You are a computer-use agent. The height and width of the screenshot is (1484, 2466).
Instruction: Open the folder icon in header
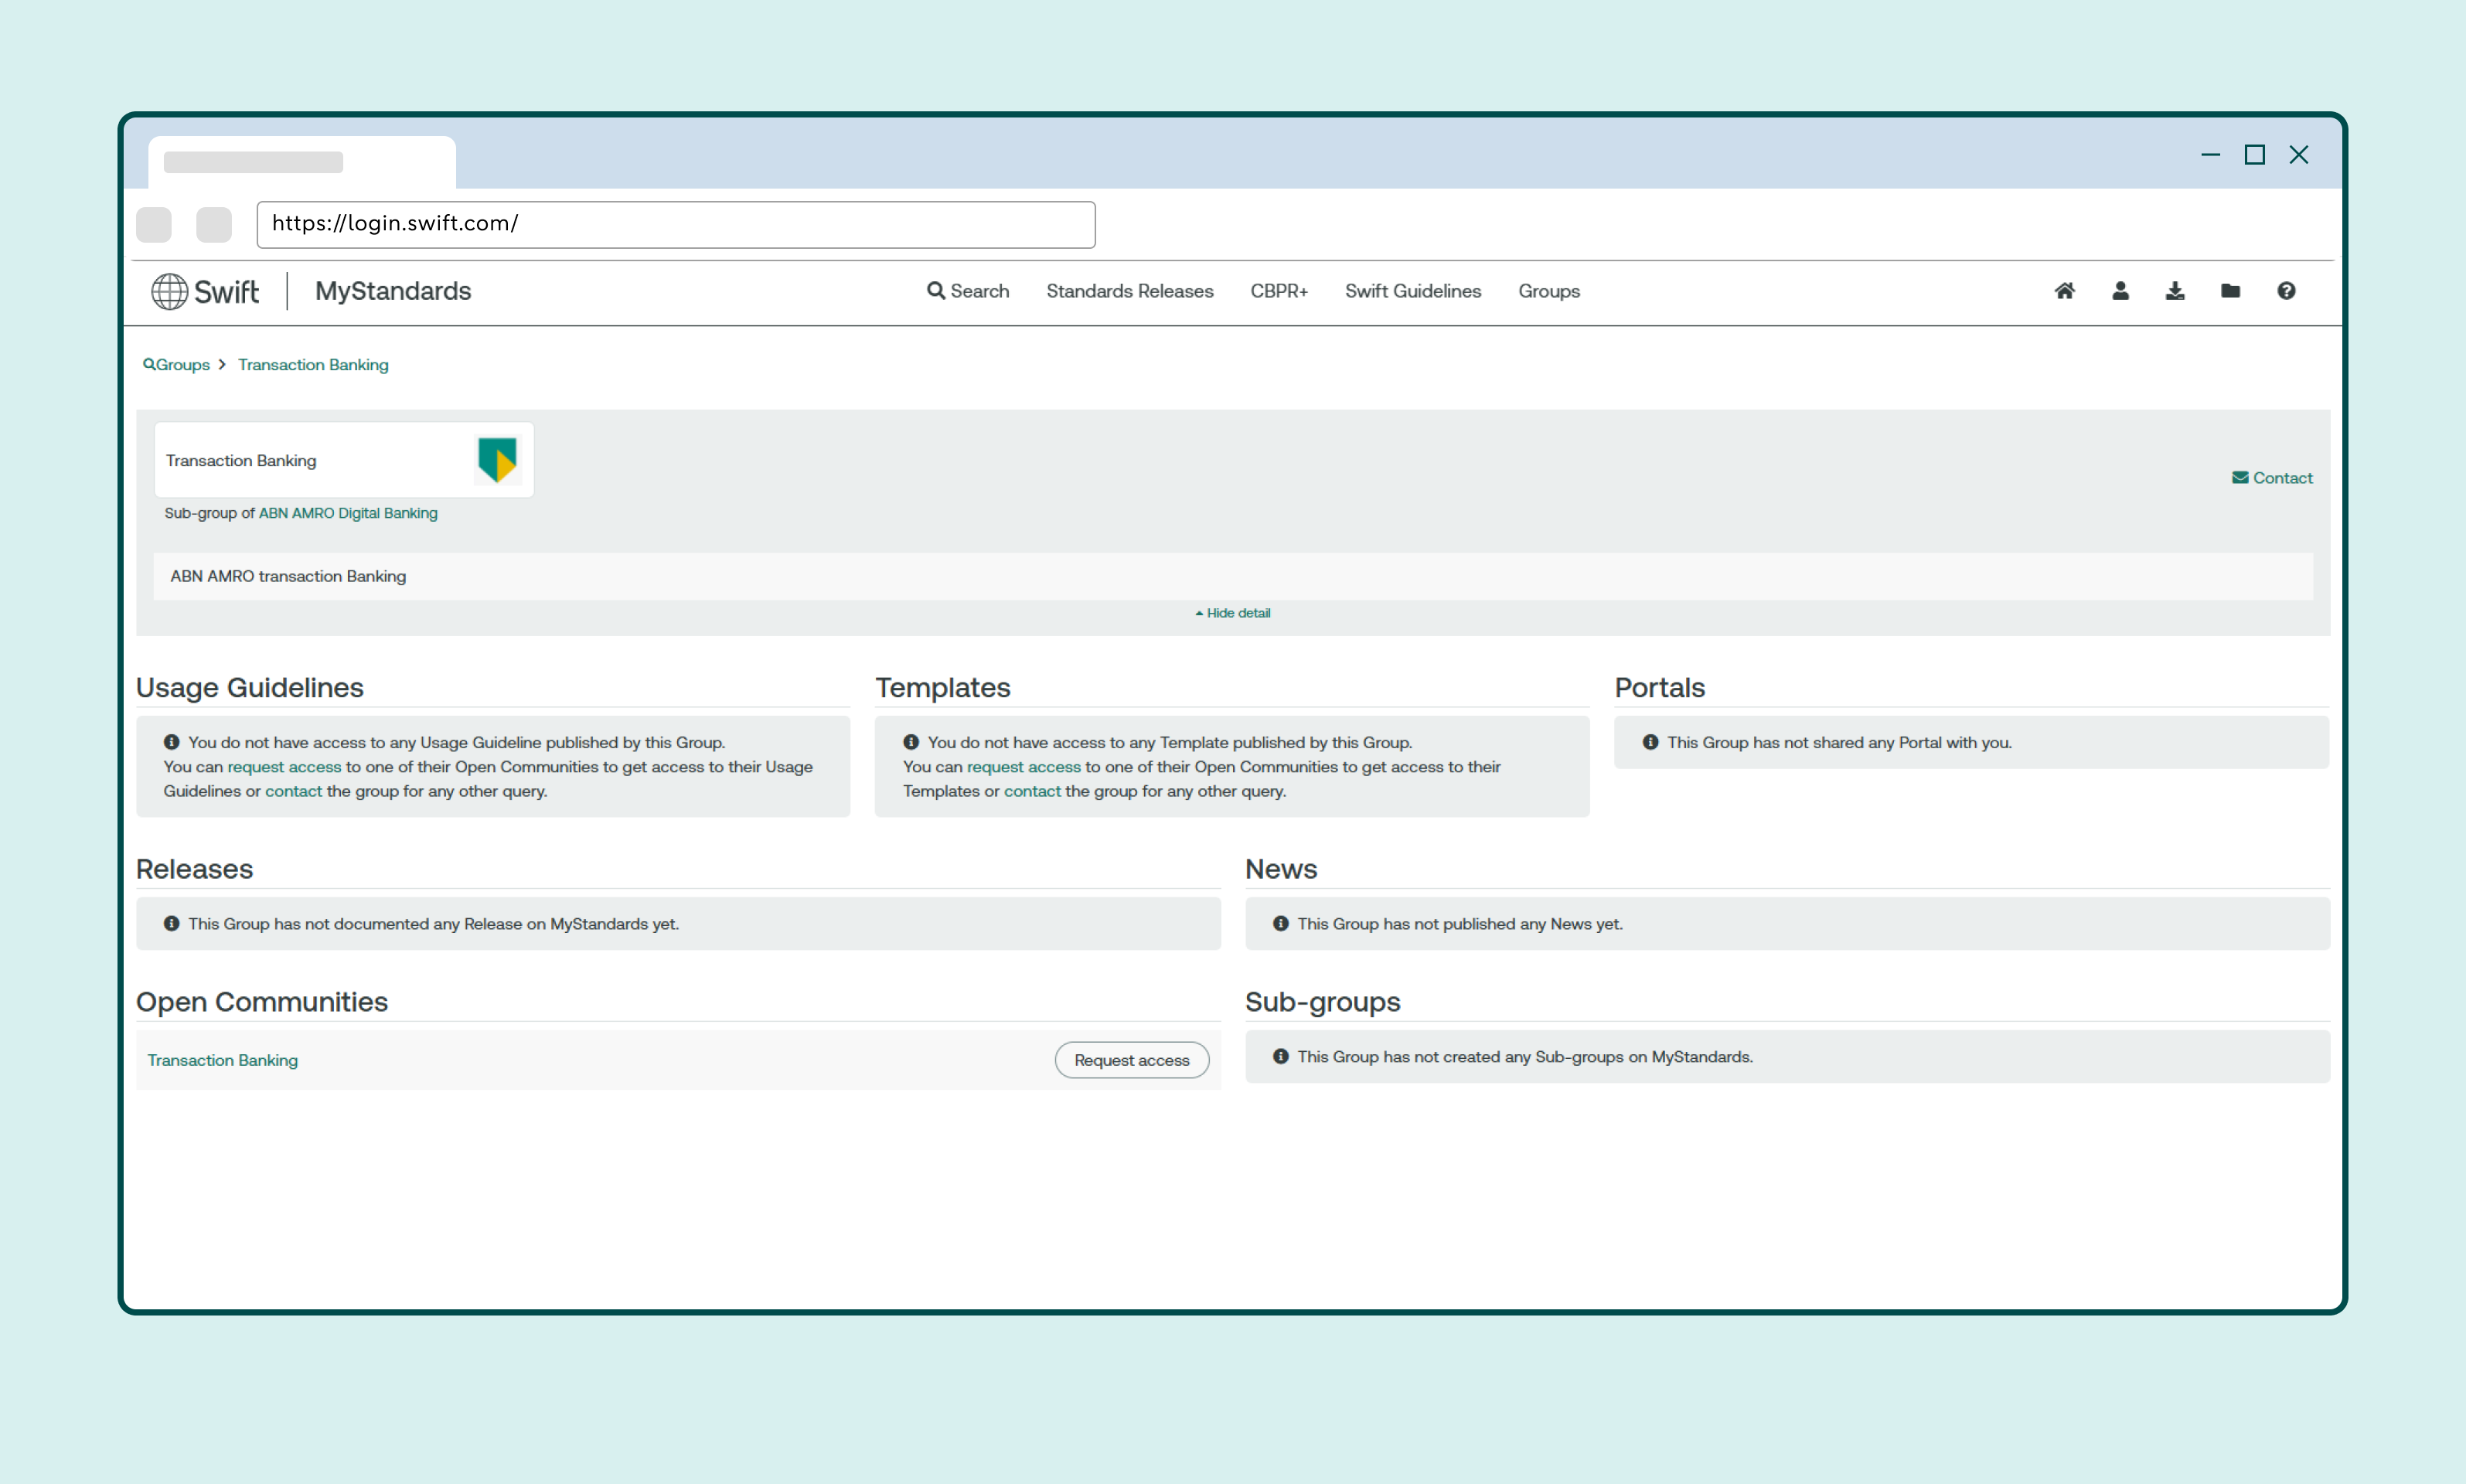click(2230, 291)
